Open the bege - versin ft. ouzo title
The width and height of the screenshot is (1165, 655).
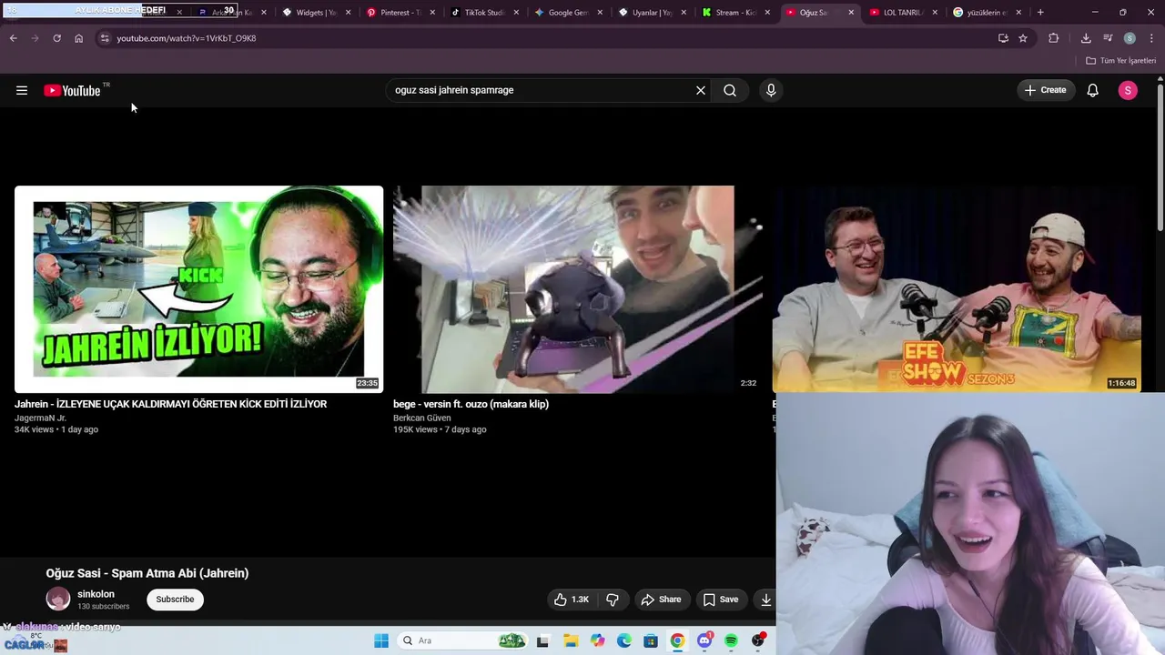point(471,404)
